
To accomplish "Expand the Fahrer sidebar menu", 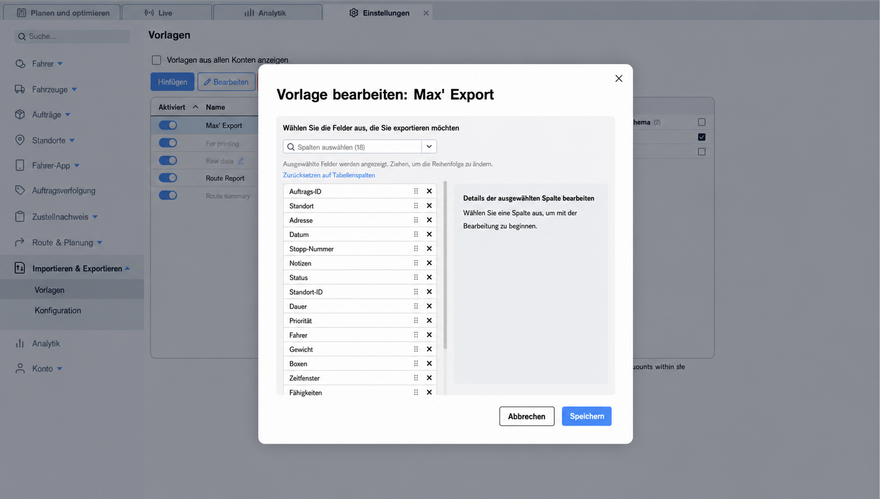I will point(60,64).
